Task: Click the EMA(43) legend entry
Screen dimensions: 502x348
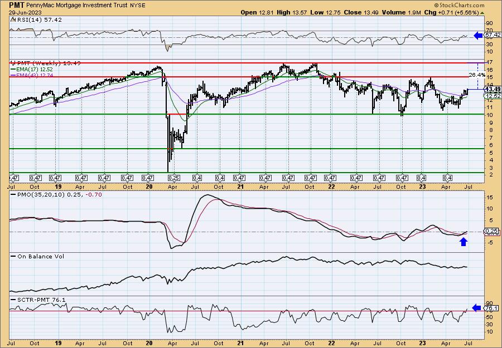Action: coord(32,75)
